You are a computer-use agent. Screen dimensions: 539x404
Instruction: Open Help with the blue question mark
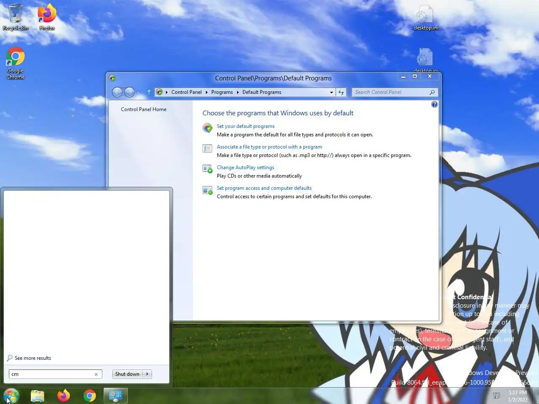pyautogui.click(x=435, y=104)
